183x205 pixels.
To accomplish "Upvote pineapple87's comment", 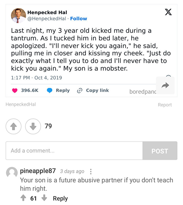I will click(x=23, y=198).
